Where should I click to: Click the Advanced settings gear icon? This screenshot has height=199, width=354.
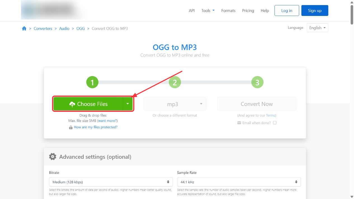point(53,157)
